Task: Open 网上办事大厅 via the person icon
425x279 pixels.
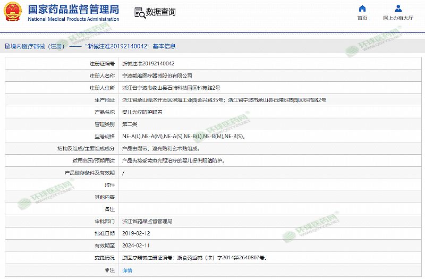Action: click(398, 9)
